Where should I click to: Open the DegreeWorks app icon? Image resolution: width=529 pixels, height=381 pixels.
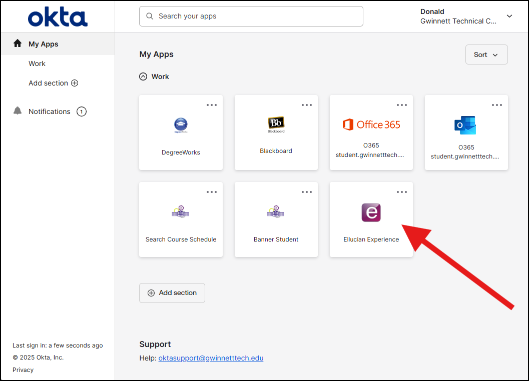click(x=181, y=125)
